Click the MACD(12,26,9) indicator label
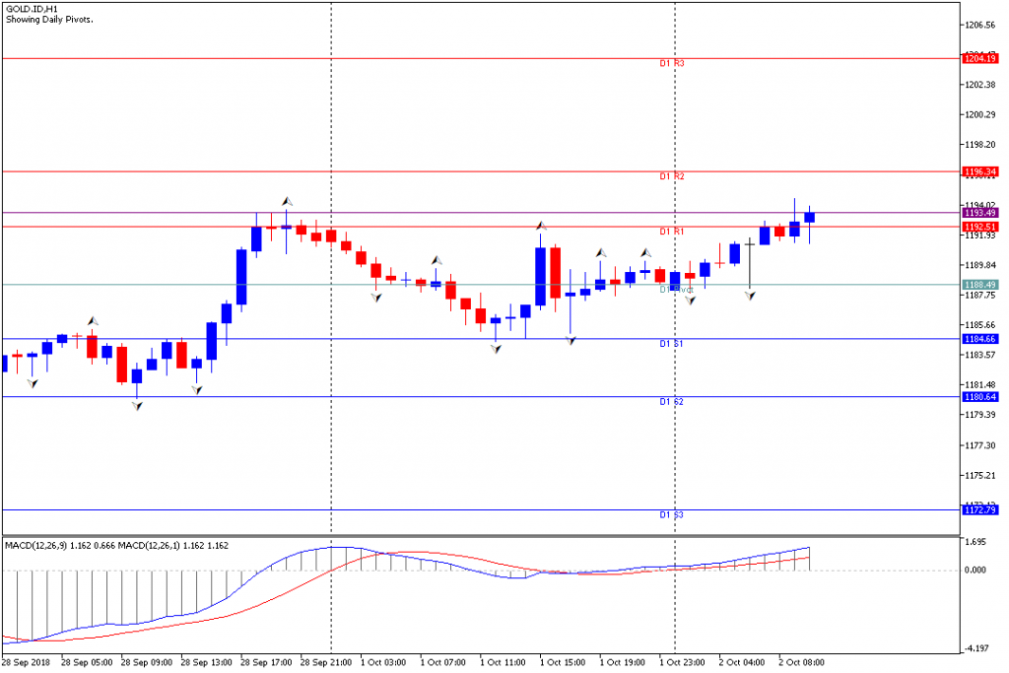1009x673 pixels. click(36, 545)
